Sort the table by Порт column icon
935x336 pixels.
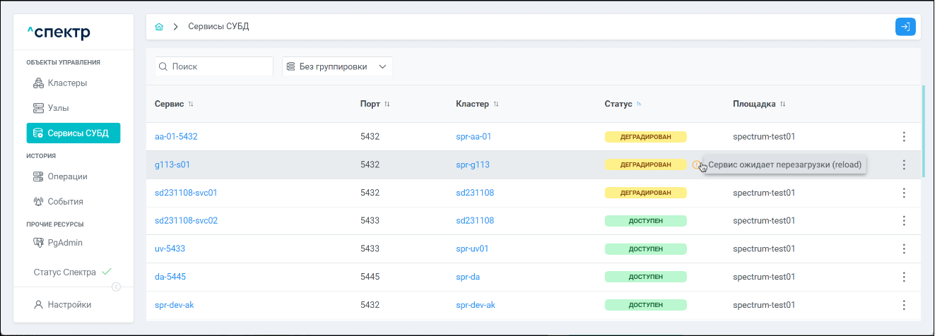point(387,104)
